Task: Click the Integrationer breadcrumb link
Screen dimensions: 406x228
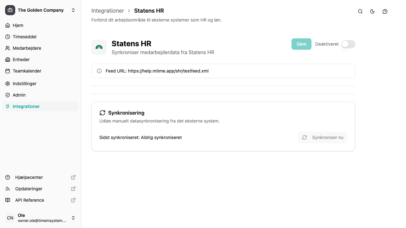Action: pyautogui.click(x=108, y=11)
